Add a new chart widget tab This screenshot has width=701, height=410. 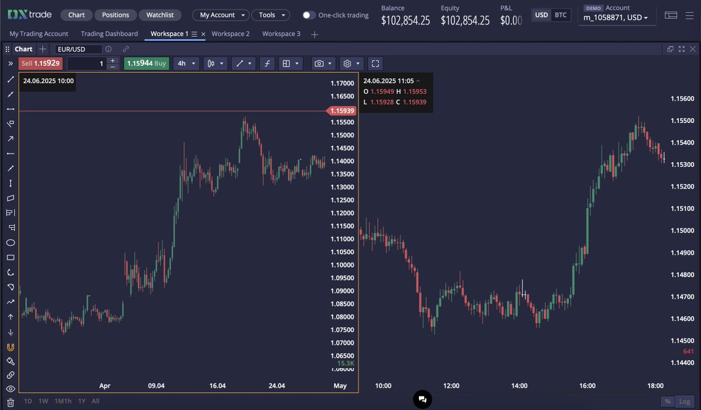tap(42, 50)
